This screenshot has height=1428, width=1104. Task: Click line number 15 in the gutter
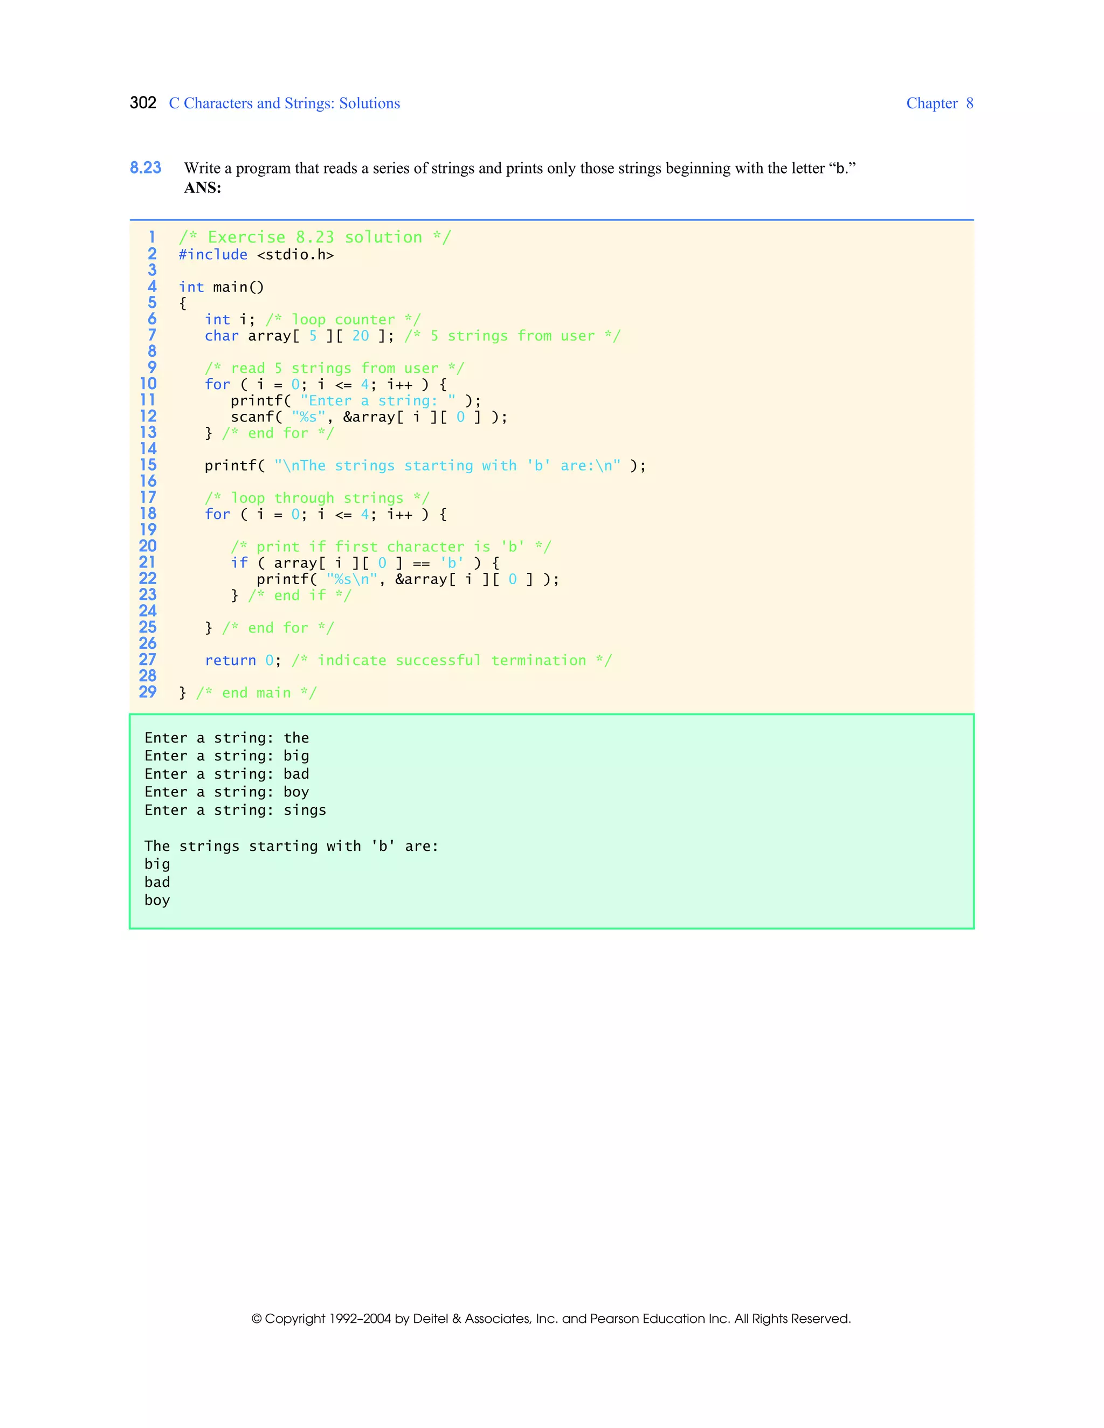pos(148,465)
